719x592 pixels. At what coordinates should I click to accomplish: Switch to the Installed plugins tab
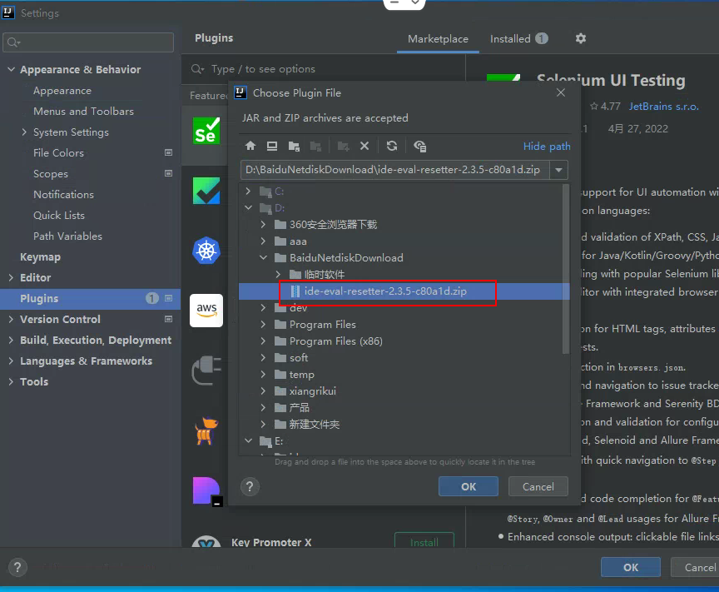click(x=518, y=38)
